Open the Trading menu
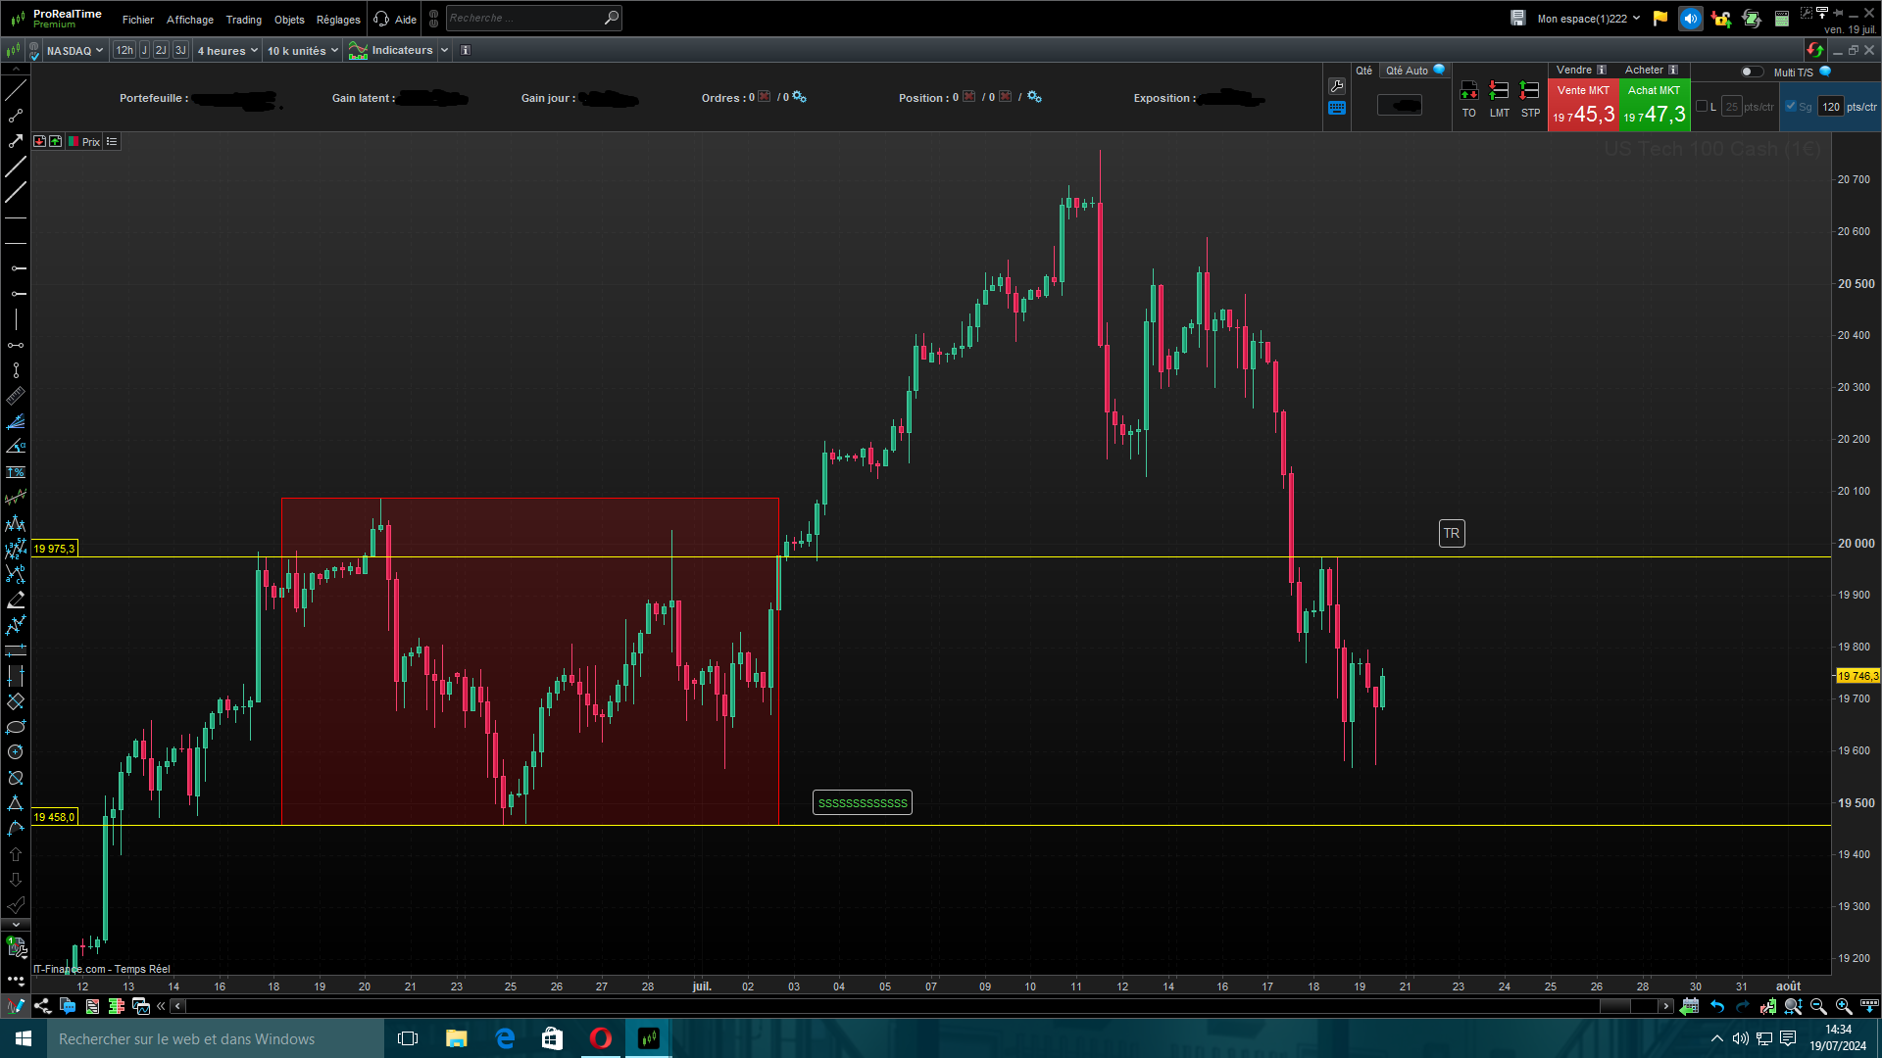Screen dimensions: 1882x1058 (x=243, y=20)
